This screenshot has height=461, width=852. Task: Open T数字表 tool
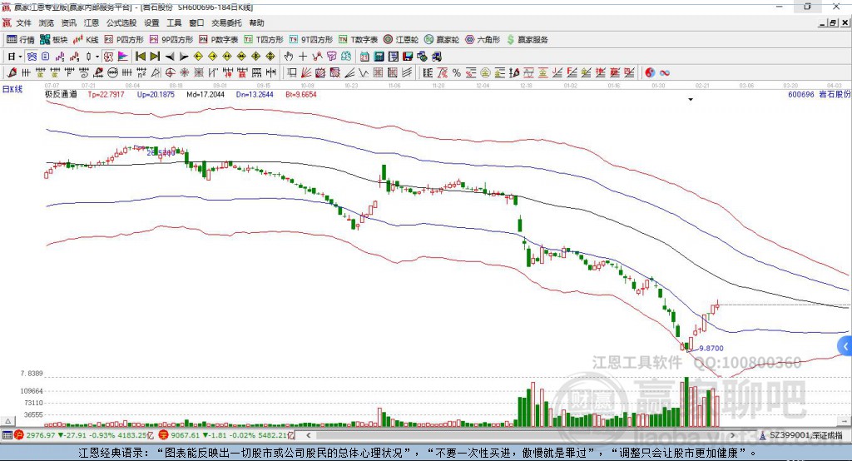[x=358, y=40]
